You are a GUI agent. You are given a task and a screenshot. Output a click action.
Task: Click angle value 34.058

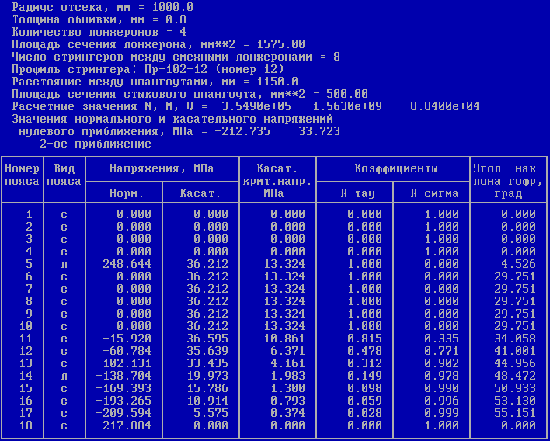[x=515, y=339]
